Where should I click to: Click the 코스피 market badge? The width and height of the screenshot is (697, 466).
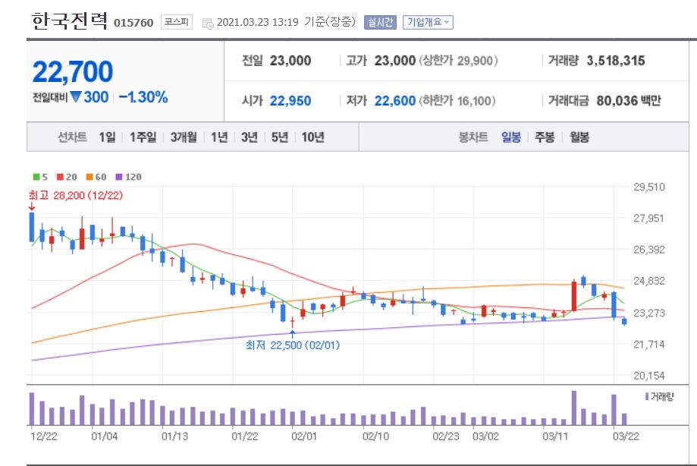(x=177, y=22)
